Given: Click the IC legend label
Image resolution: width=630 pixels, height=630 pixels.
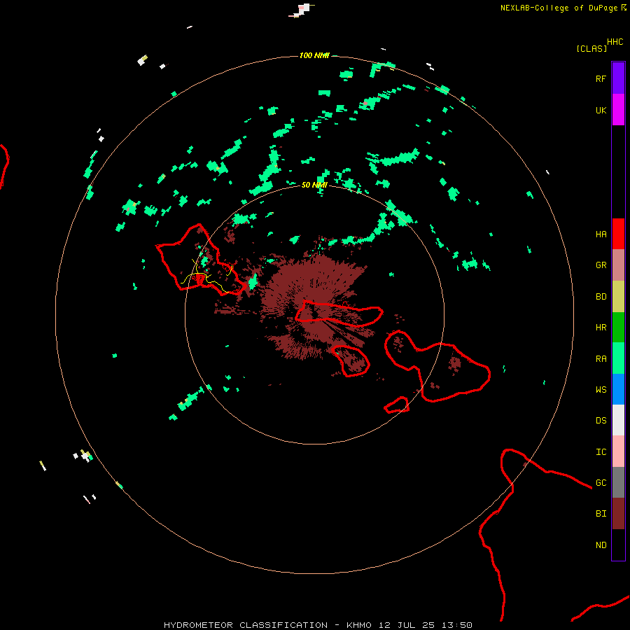Looking at the screenshot, I should (x=601, y=452).
